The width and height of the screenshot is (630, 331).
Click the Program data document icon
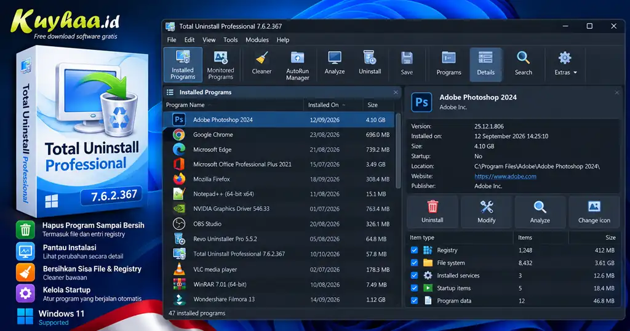click(x=428, y=300)
